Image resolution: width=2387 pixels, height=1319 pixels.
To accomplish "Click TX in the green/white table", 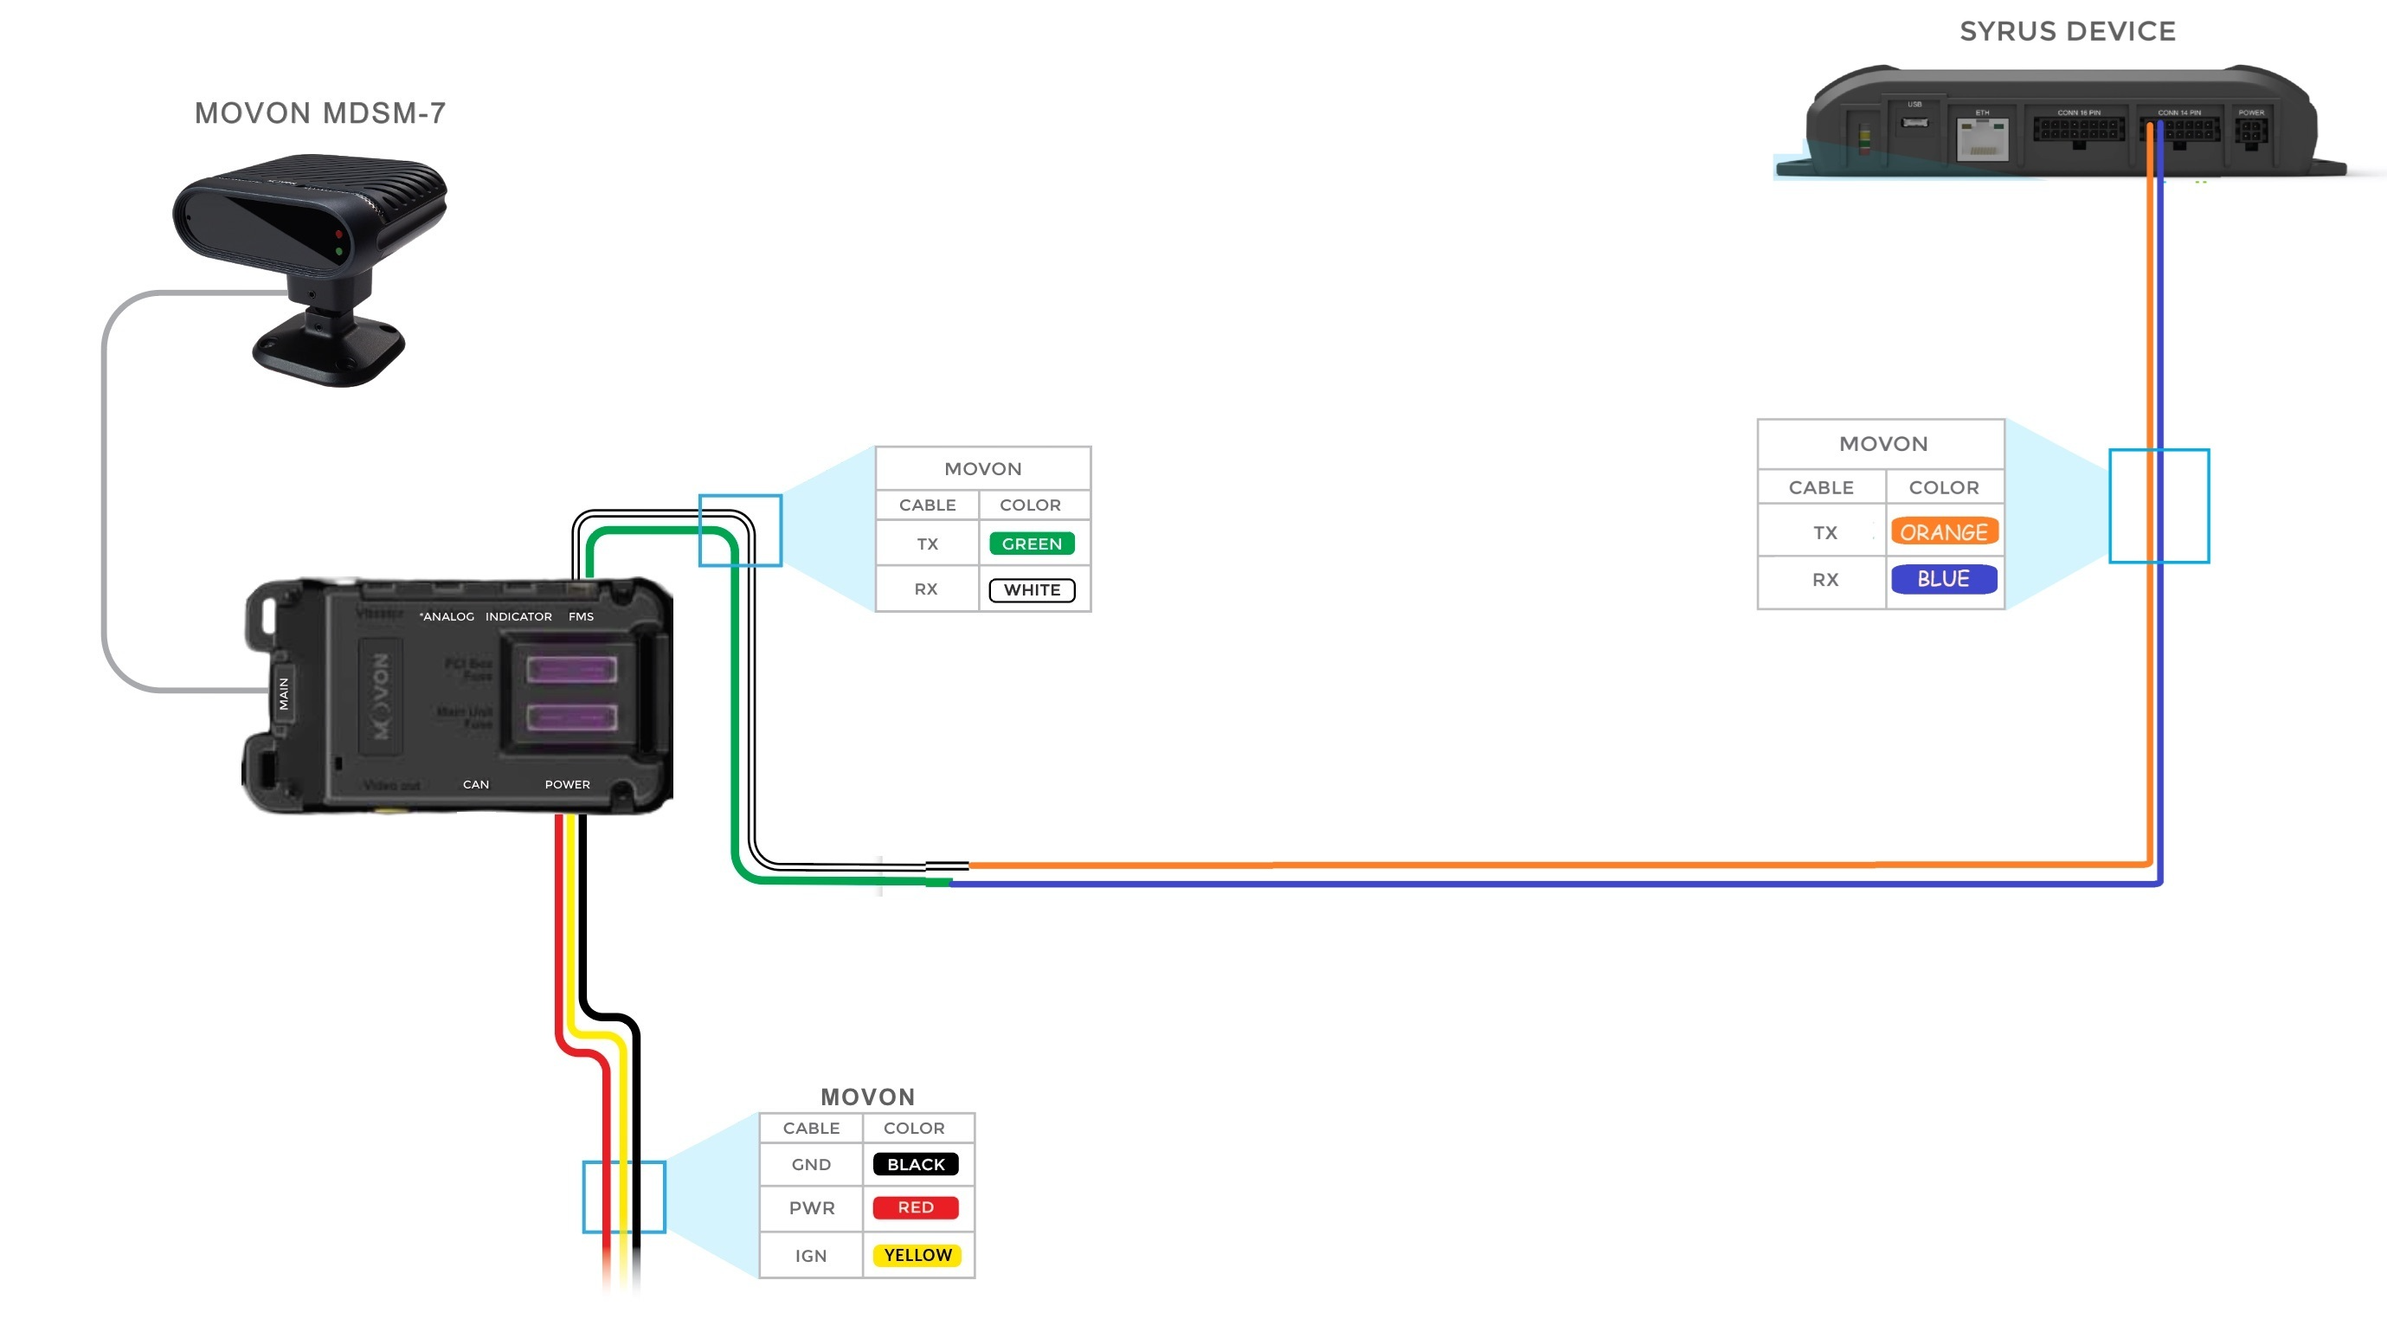I will pos(927,544).
